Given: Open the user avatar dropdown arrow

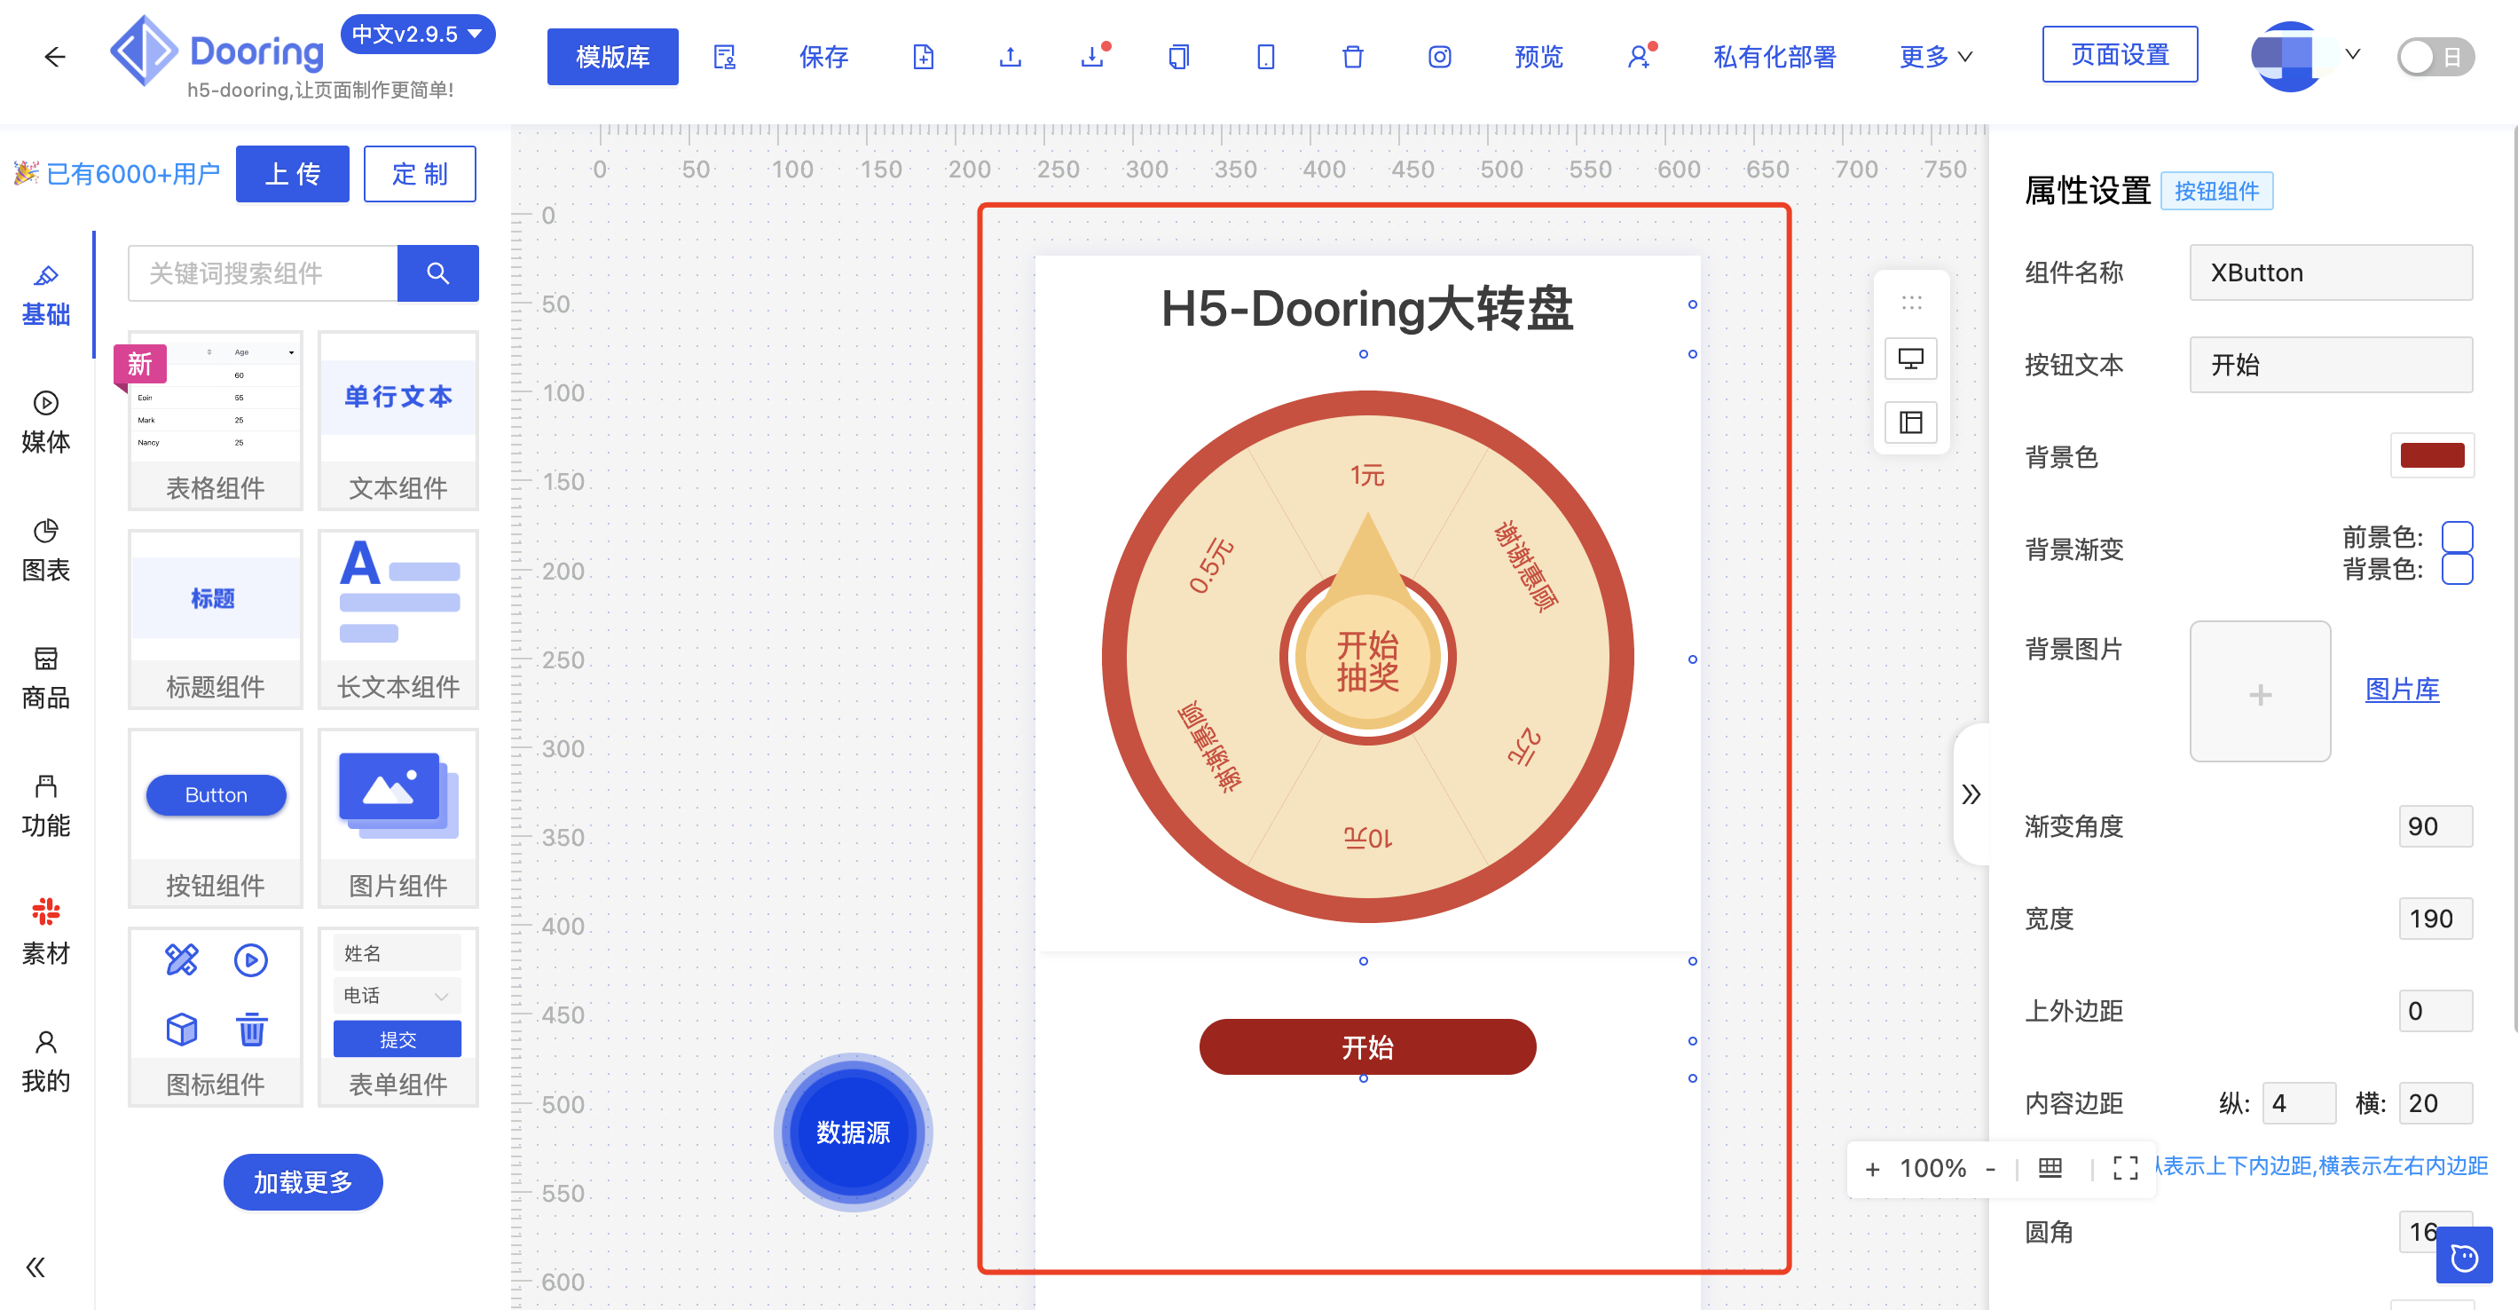Looking at the screenshot, I should [x=2353, y=54].
